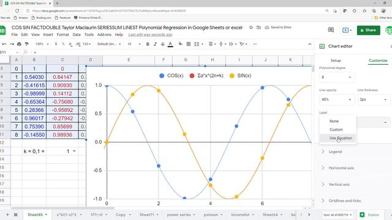Add a new sheet
This screenshot has width=392, height=220.
point(7,215)
